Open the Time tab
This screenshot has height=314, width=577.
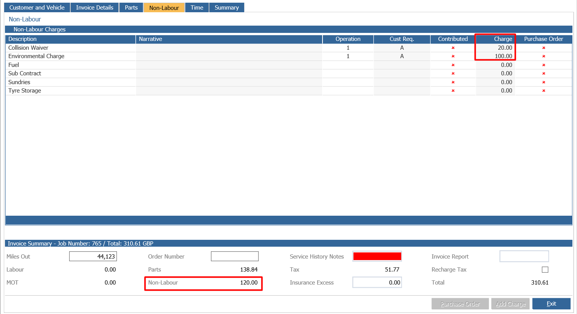click(x=197, y=8)
